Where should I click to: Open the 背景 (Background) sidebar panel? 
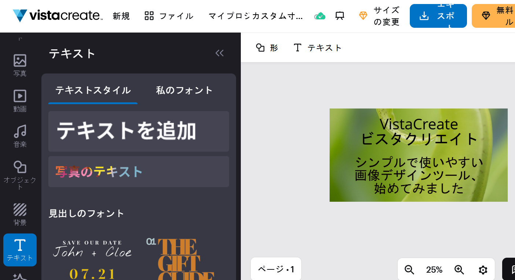[20, 214]
